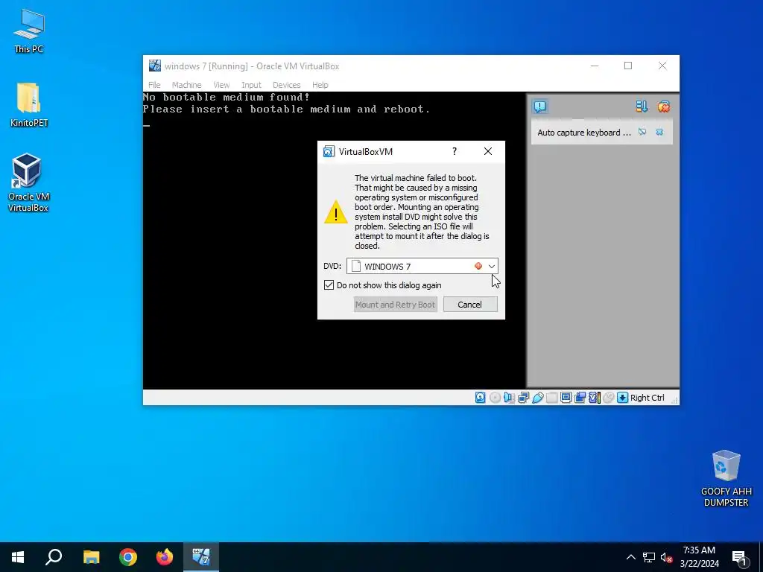
Task: Click the yellow warning triangle icon
Action: point(336,212)
